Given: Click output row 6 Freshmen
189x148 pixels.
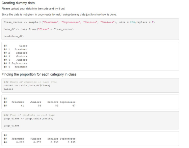Looking at the screenshot, I should [16, 67].
